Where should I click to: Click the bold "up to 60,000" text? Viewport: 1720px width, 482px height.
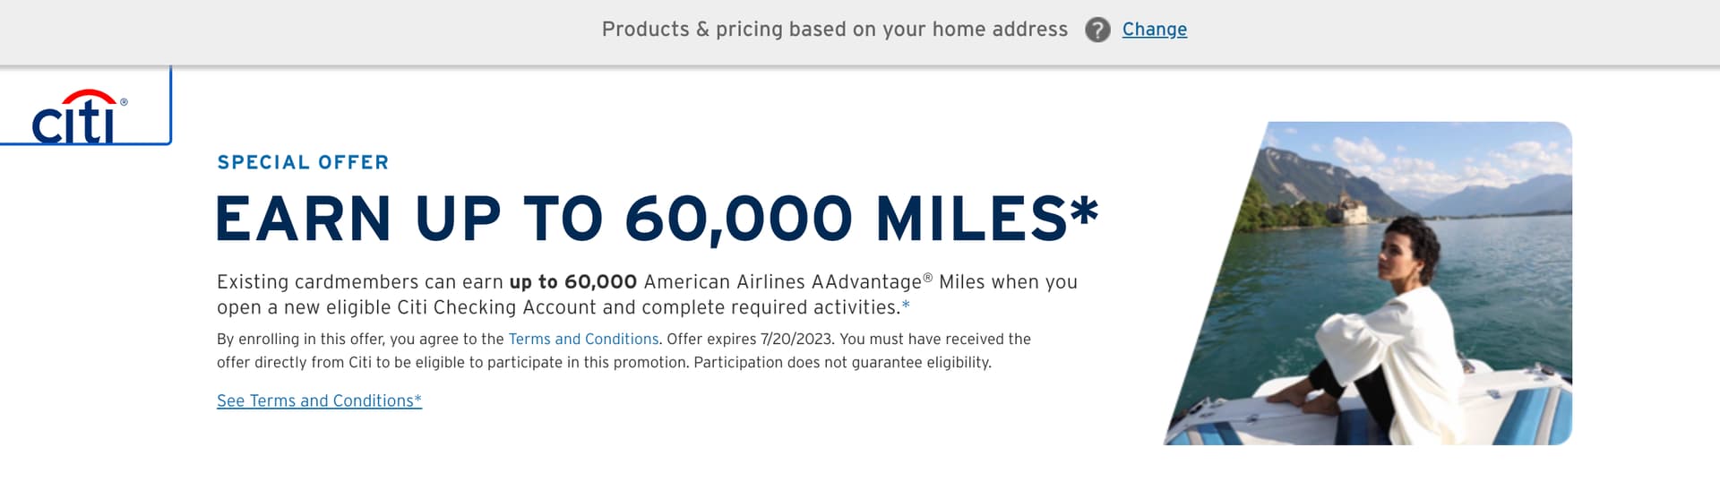572,282
